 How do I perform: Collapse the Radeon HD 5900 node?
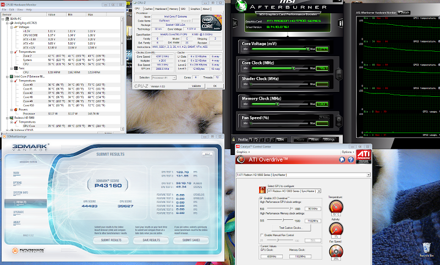7,118
